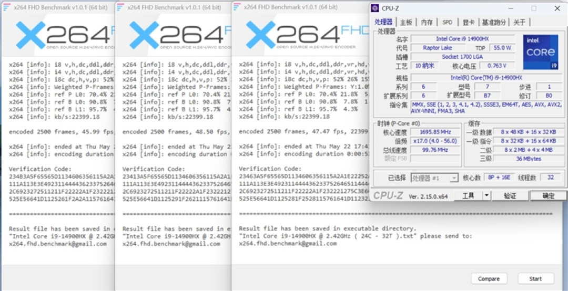Click the CPU-Z app icon in title bar
The width and height of the screenshot is (568, 291).
click(x=376, y=8)
